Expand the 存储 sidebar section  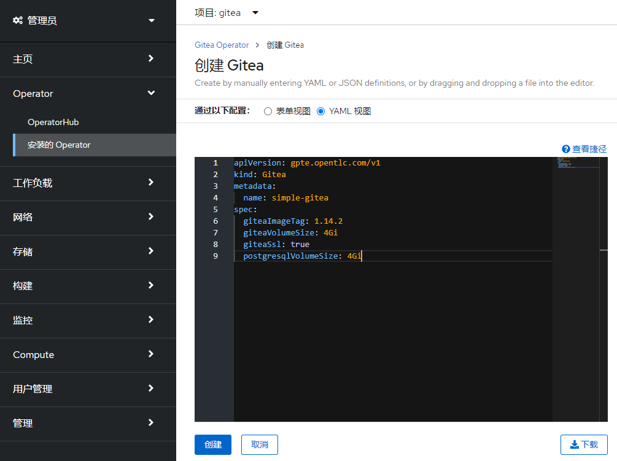(x=88, y=251)
